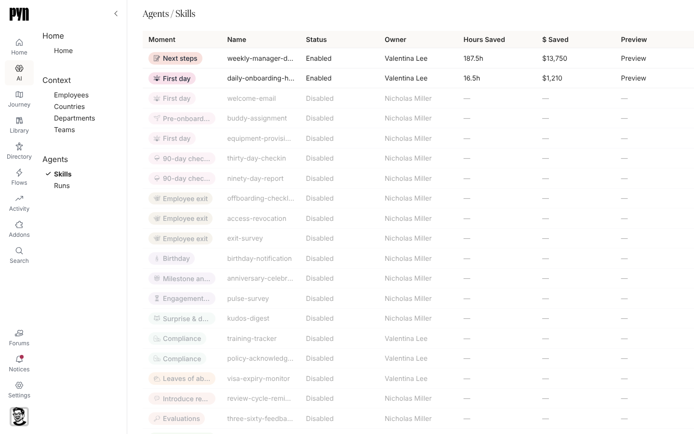Open the buddy-assignment skill

coord(257,118)
